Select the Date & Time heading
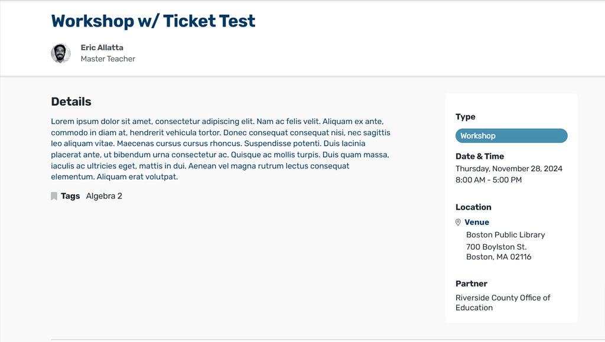This screenshot has width=605, height=342. (x=481, y=156)
